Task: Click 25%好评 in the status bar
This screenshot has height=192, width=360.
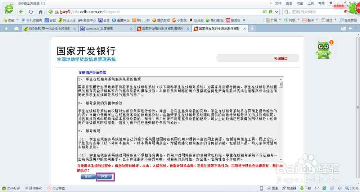Action: click(x=11, y=188)
